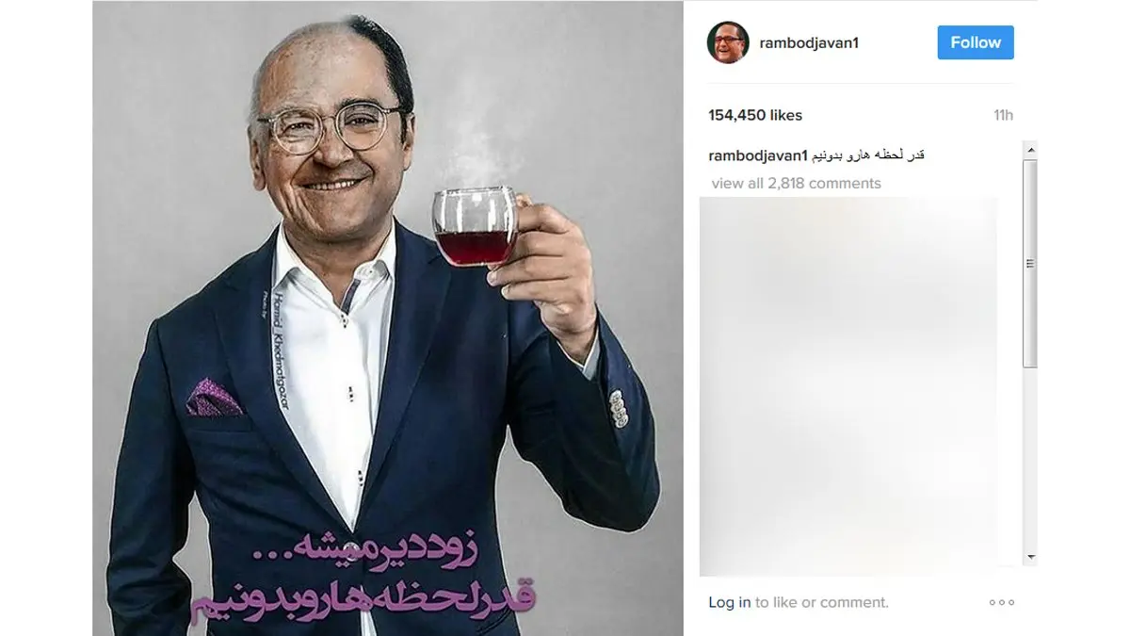Click the blue Follow button
The width and height of the screenshot is (1130, 636).
point(976,42)
